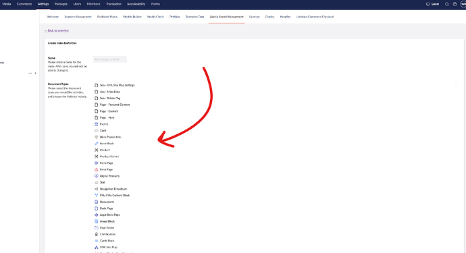Switch to the Umbraco Commerce Checkout tab
The image size is (466, 253).
[315, 17]
